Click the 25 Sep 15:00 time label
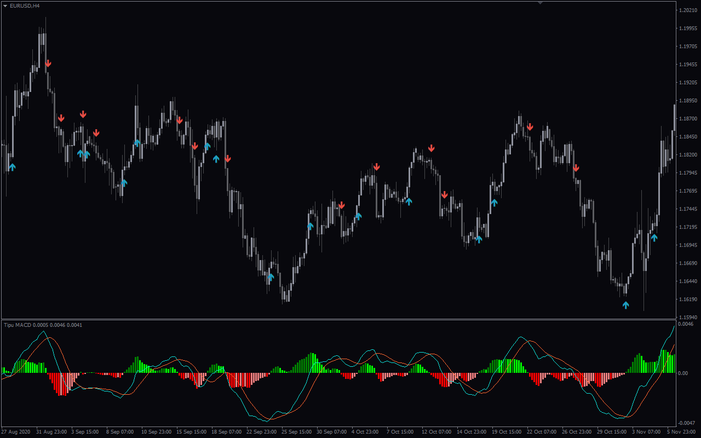 [297, 432]
